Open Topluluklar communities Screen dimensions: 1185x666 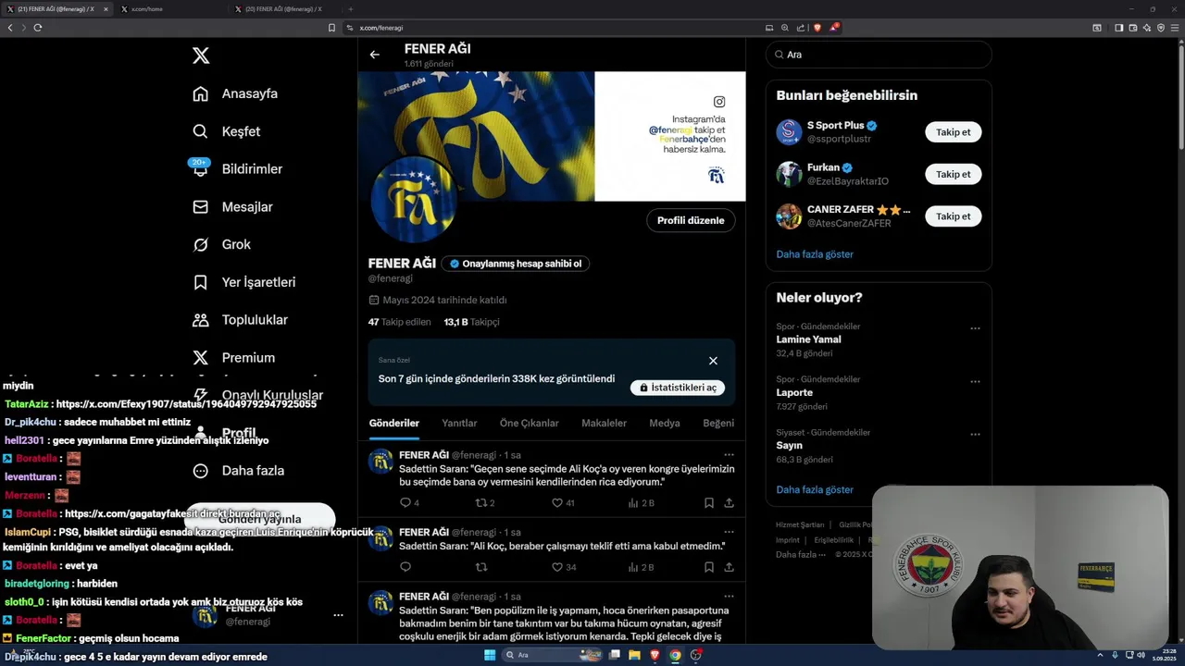(240, 320)
